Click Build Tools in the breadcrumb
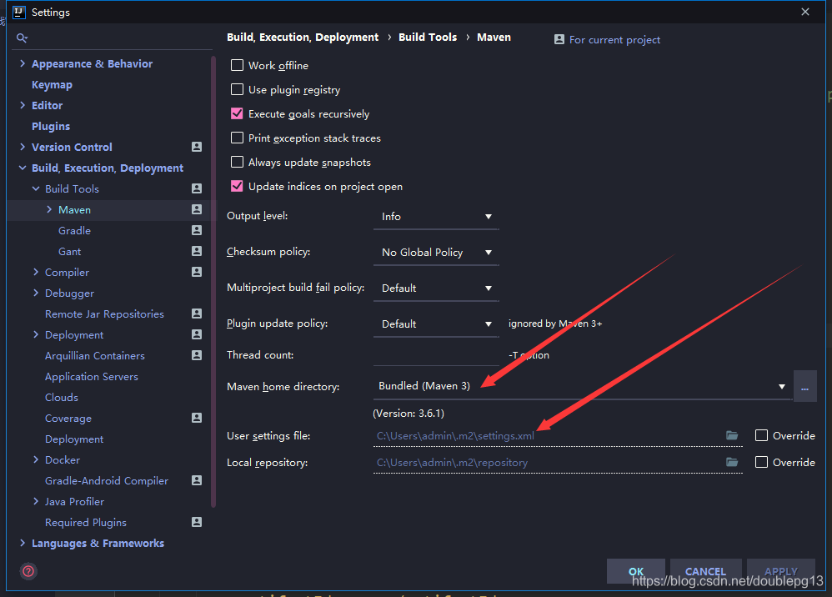The width and height of the screenshot is (832, 597). (x=428, y=38)
